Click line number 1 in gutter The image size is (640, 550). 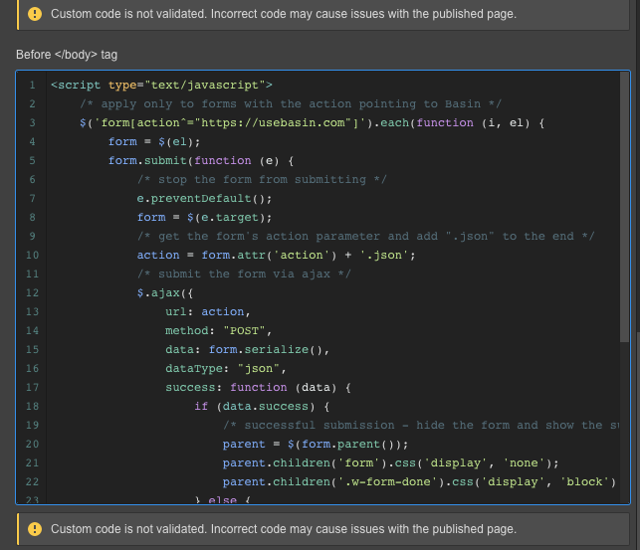[32, 85]
